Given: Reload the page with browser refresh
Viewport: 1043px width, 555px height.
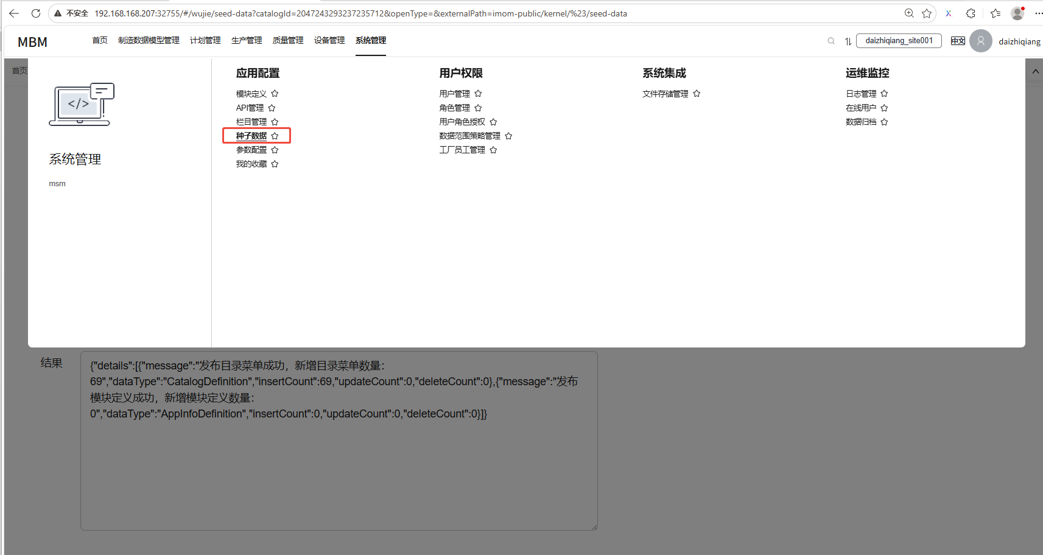Looking at the screenshot, I should coord(36,13).
